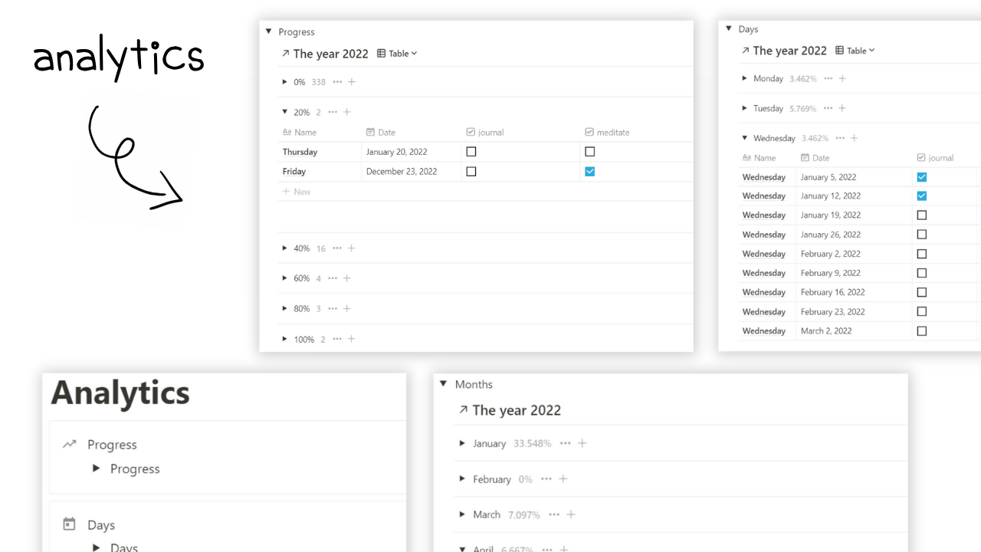Open the Thursday entry page
981x552 pixels.
click(300, 152)
